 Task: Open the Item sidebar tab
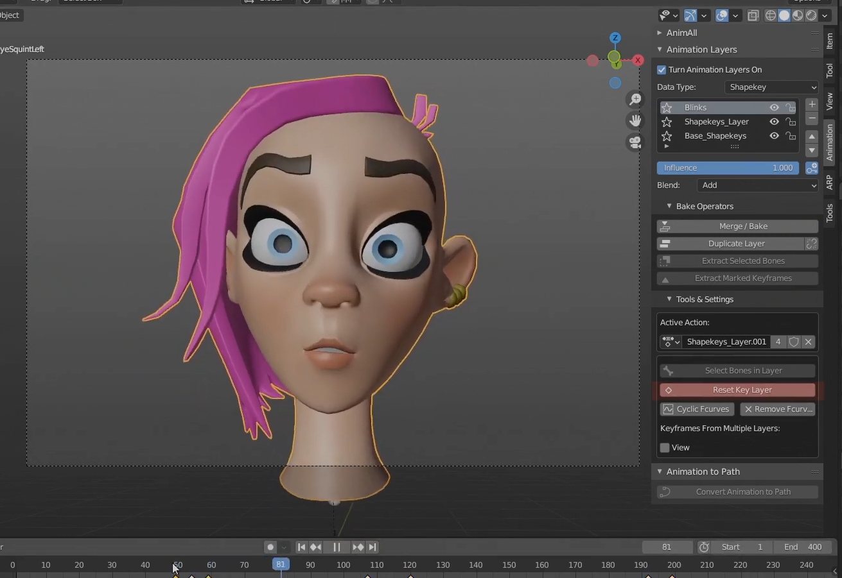[x=829, y=41]
